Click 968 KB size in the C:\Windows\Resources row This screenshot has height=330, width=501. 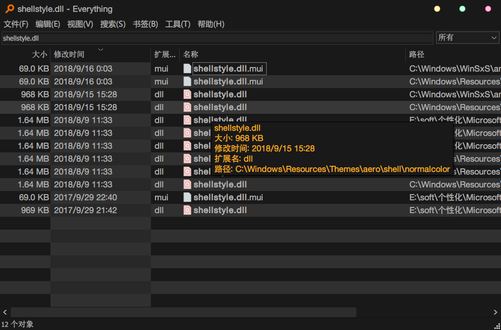click(35, 107)
